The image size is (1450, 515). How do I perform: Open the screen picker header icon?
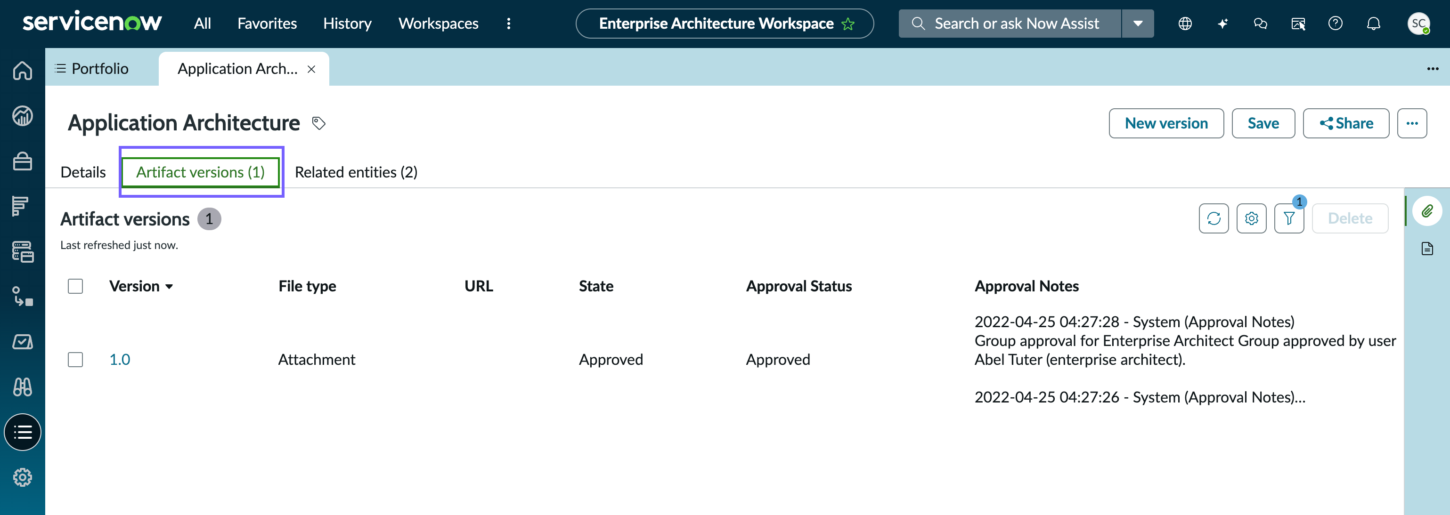coord(1298,24)
